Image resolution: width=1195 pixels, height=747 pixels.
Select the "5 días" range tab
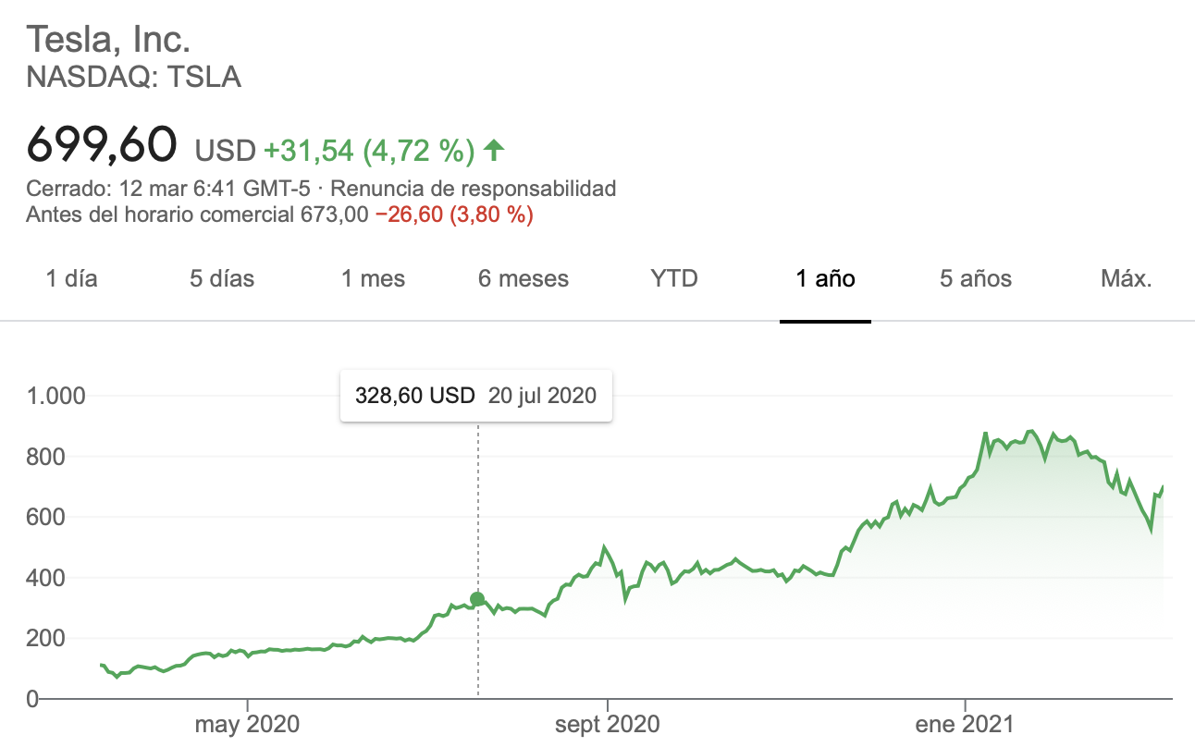(x=222, y=278)
